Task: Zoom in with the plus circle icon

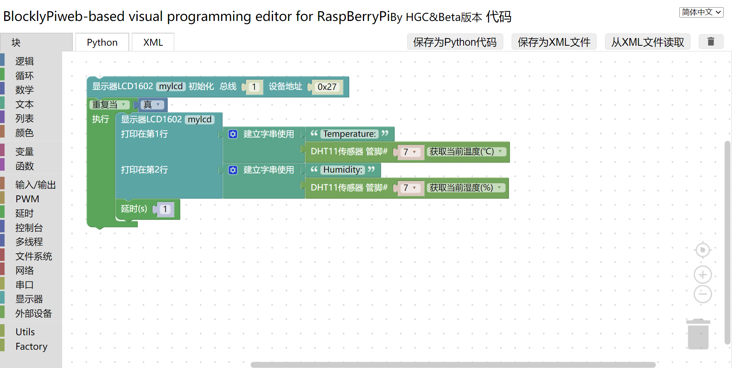Action: 703,275
